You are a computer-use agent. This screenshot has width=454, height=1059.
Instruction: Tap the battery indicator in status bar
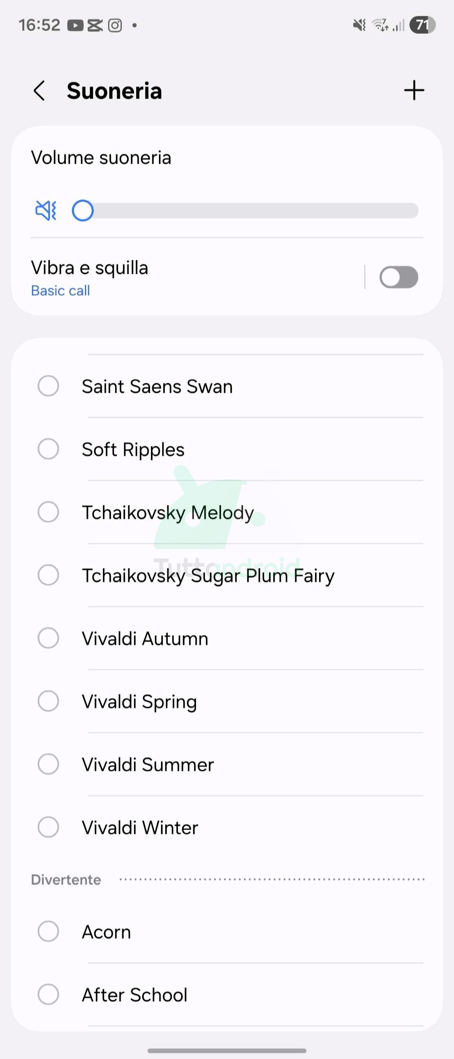pos(422,25)
